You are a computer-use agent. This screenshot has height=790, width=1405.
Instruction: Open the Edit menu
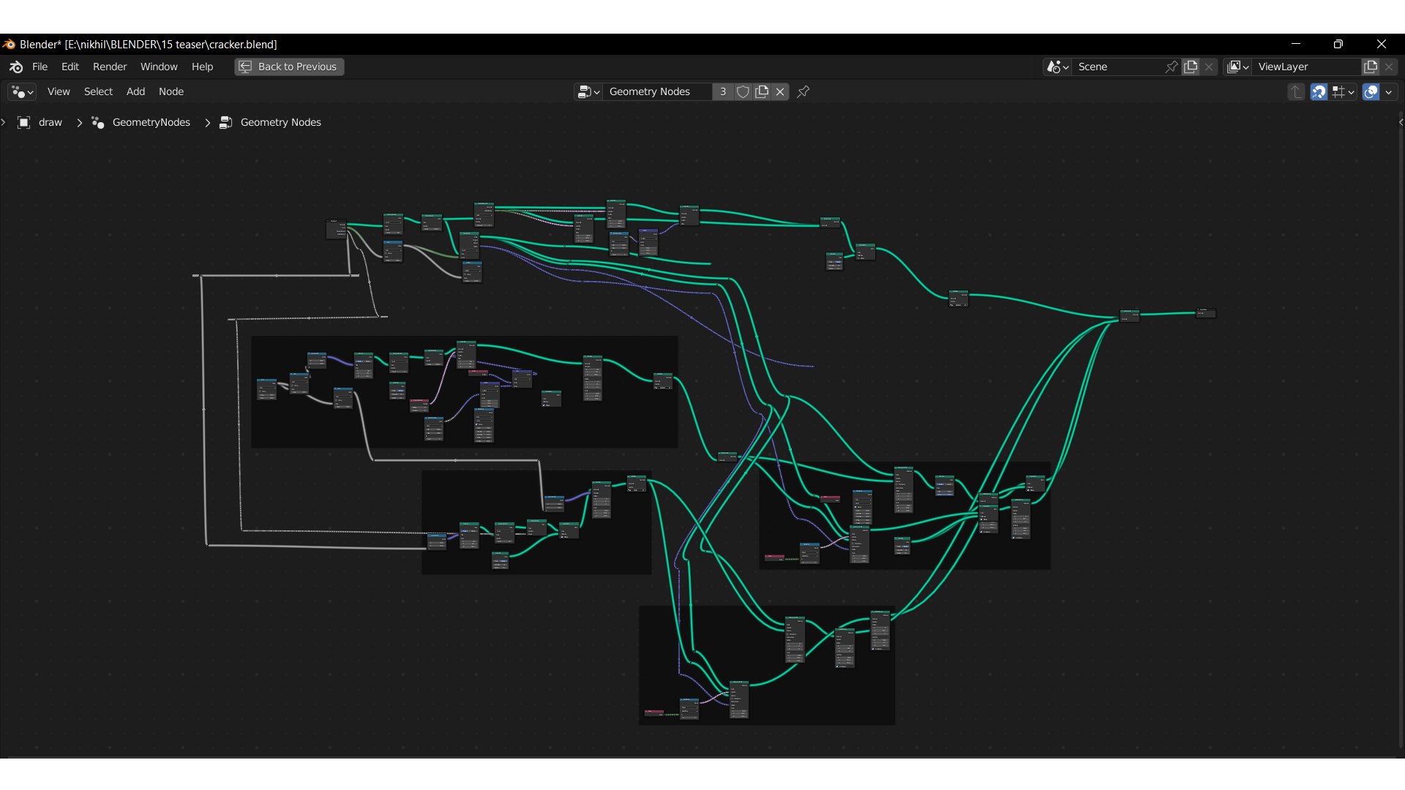70,67
